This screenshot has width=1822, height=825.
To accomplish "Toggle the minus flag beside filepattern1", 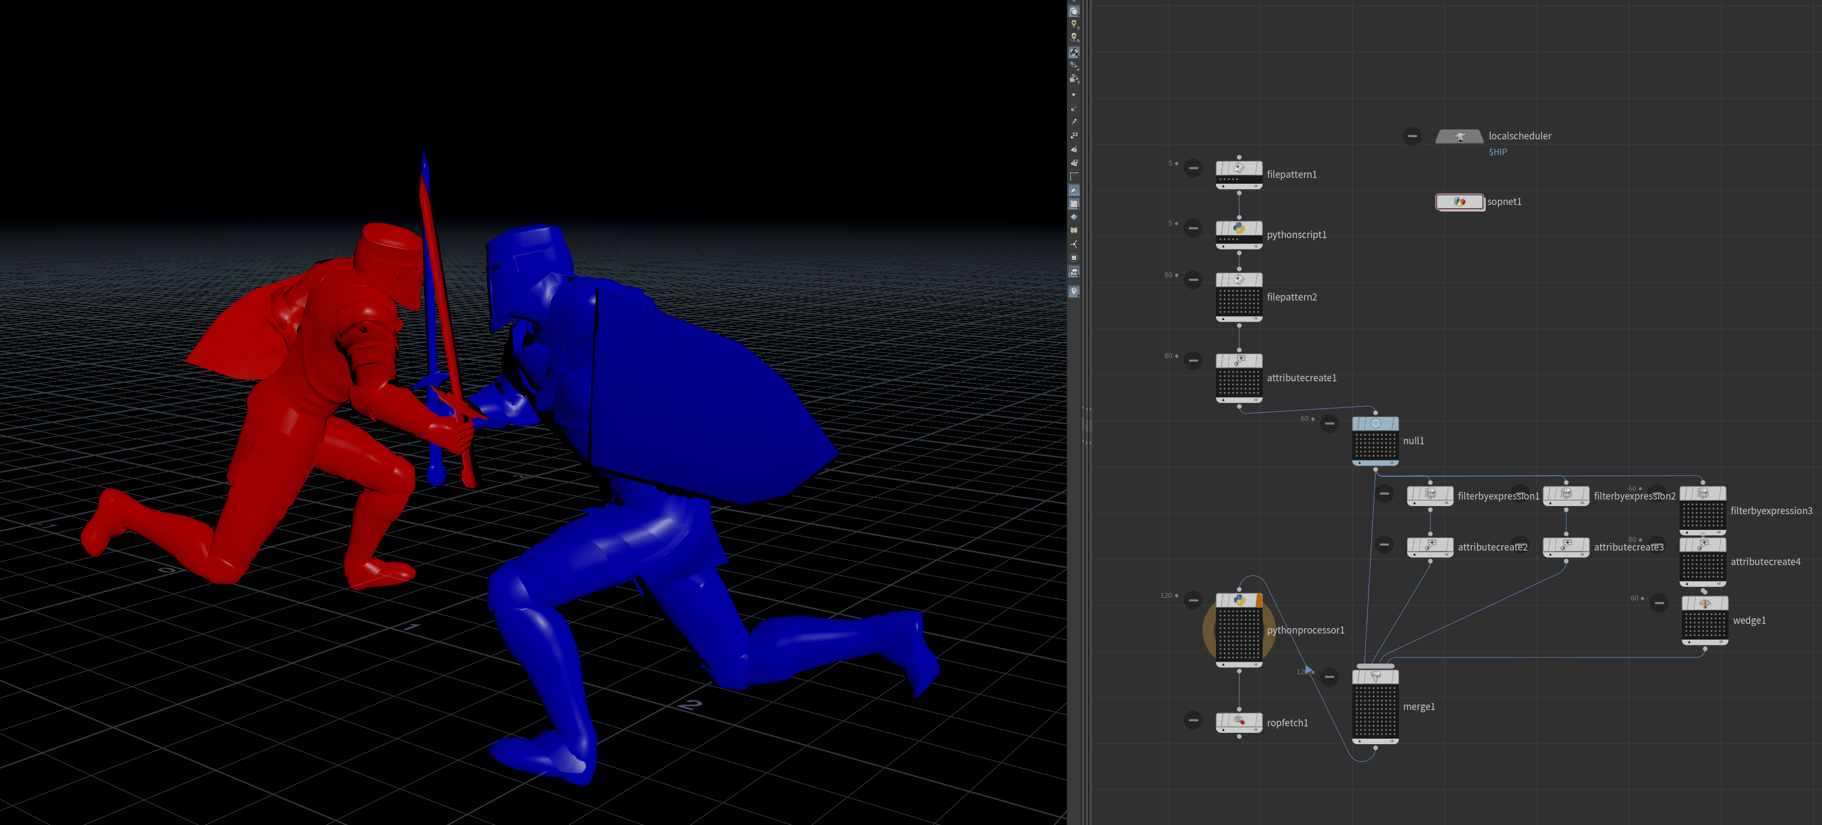I will 1193,168.
